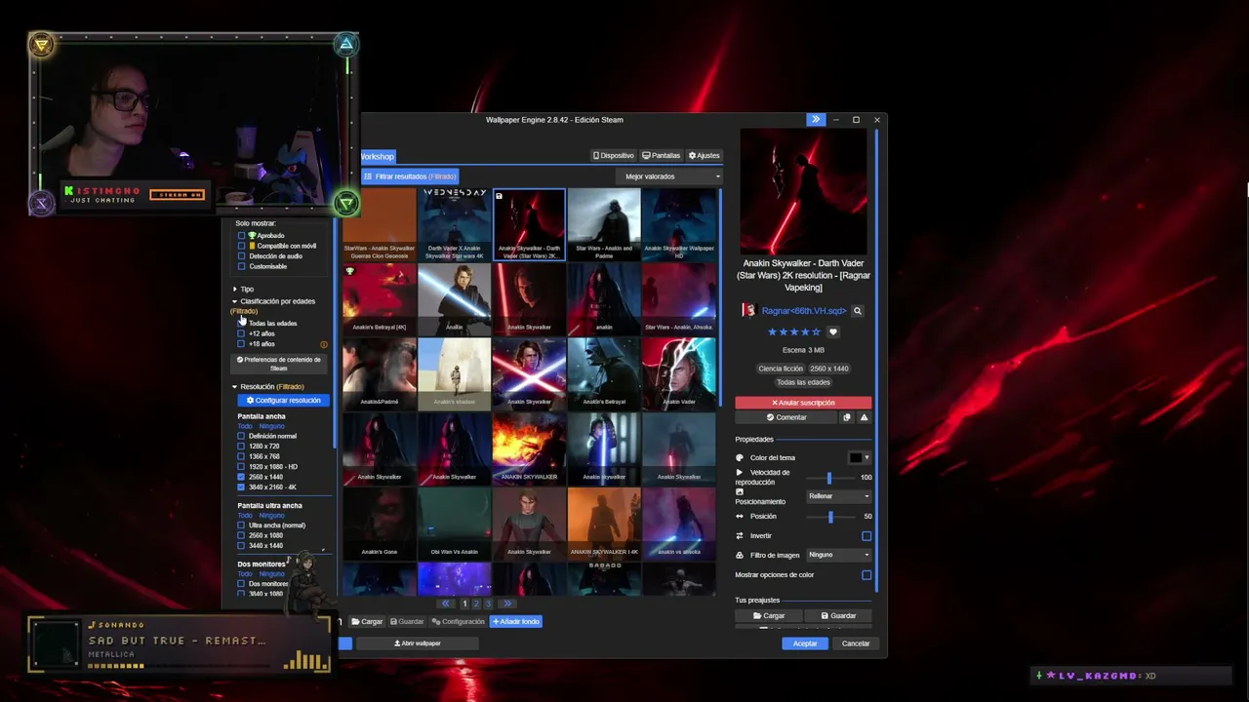1249x702 pixels.
Task: Open Dispositivo settings
Action: [613, 155]
